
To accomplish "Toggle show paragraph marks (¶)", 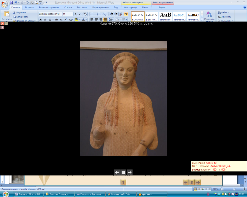I will [x=126, y=14].
